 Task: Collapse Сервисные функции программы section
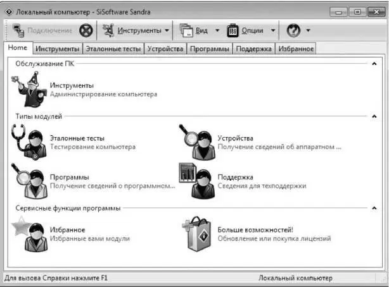pyautogui.click(x=374, y=208)
